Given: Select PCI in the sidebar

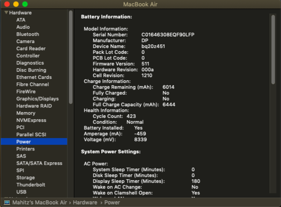Looking at the screenshot, I should point(20,127).
